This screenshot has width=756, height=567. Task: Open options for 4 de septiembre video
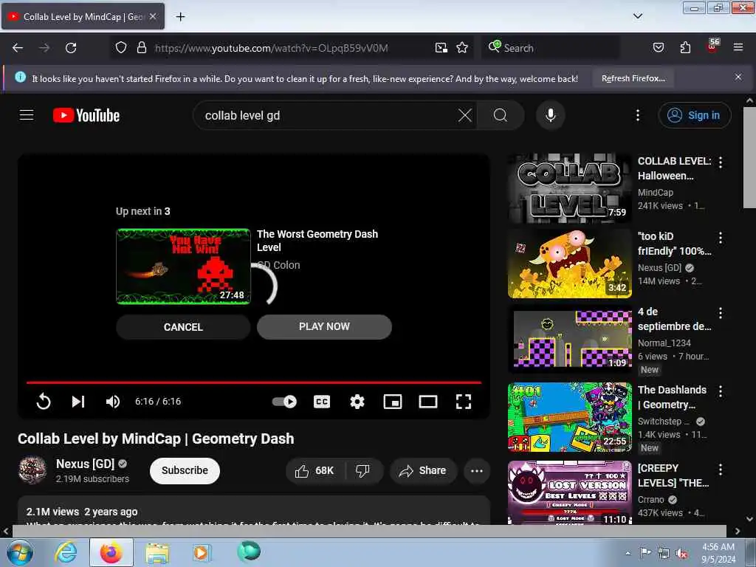point(721,313)
